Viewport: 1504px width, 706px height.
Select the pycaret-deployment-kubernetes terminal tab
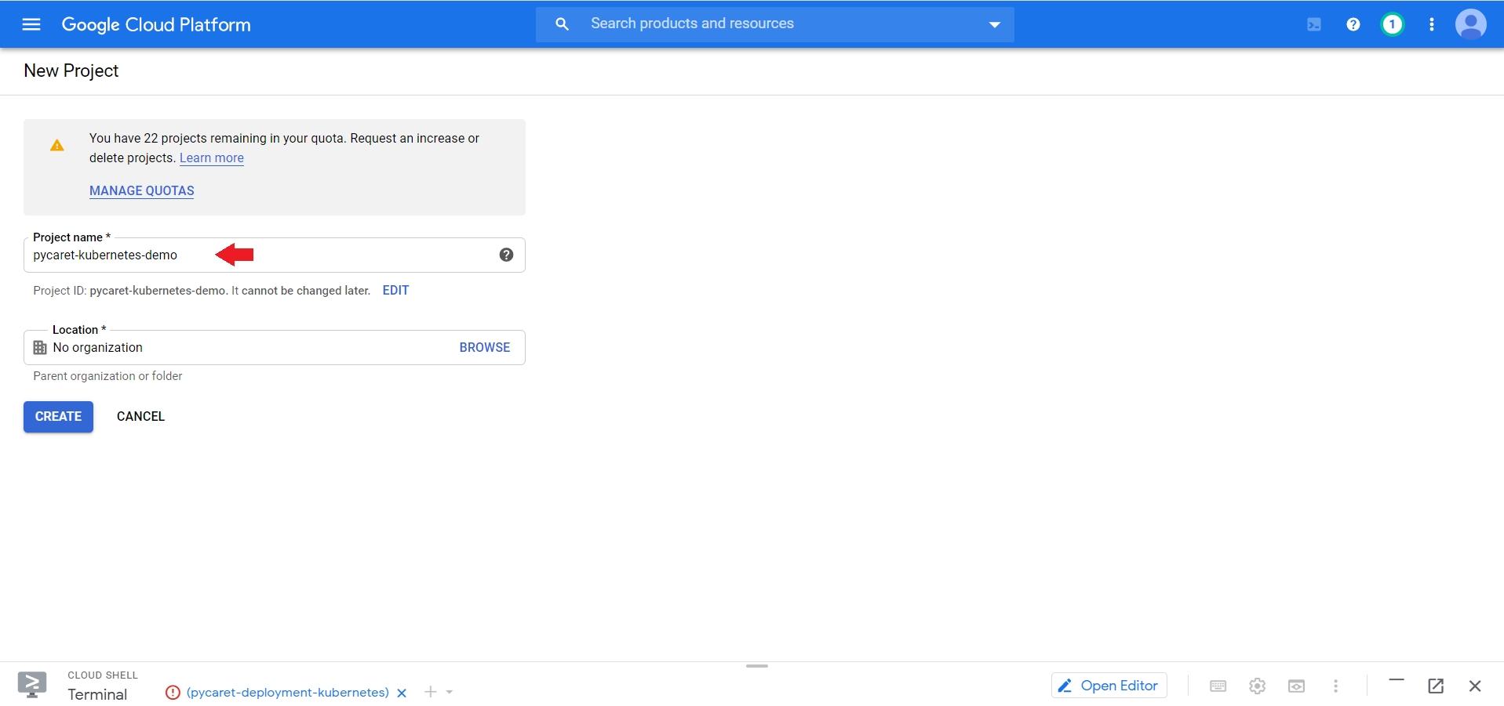287,693
